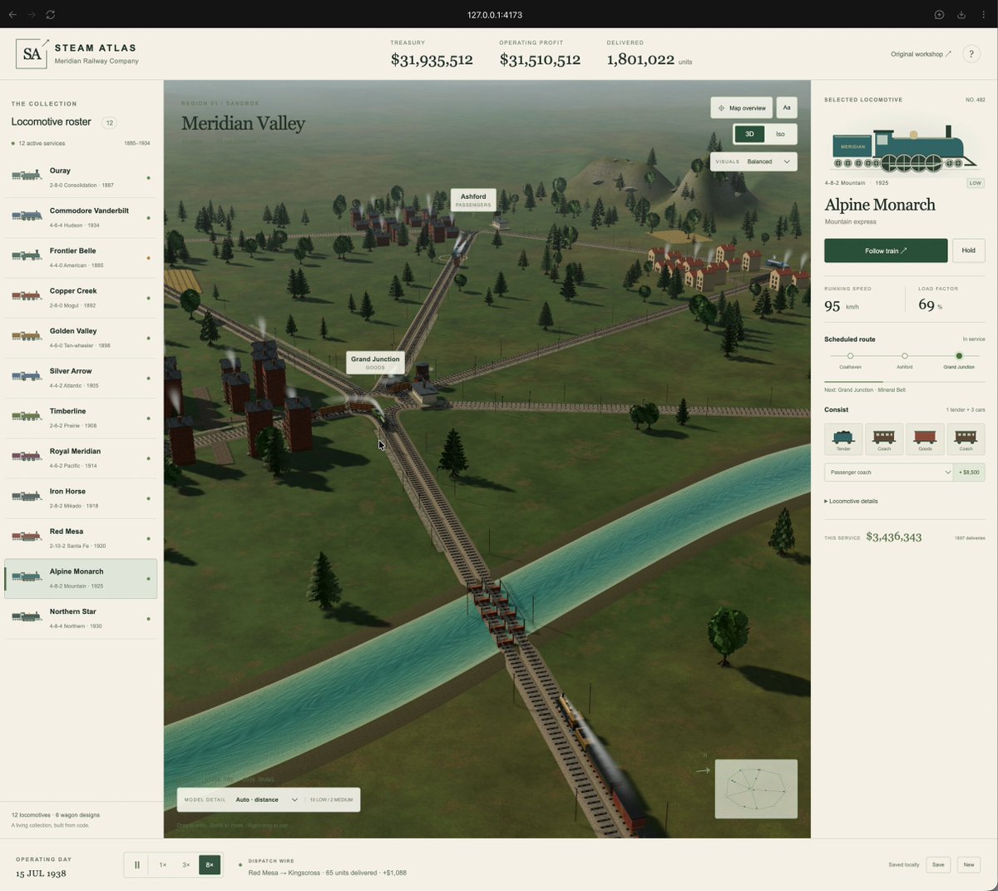Click the Grand Junction station label on map

(x=375, y=362)
